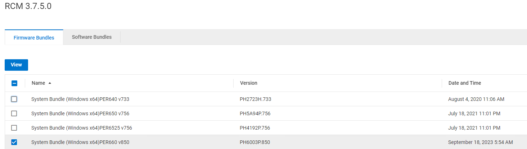527x149 pixels.
Task: Select the PER650 v756 bundle checkbox
Action: click(x=14, y=113)
